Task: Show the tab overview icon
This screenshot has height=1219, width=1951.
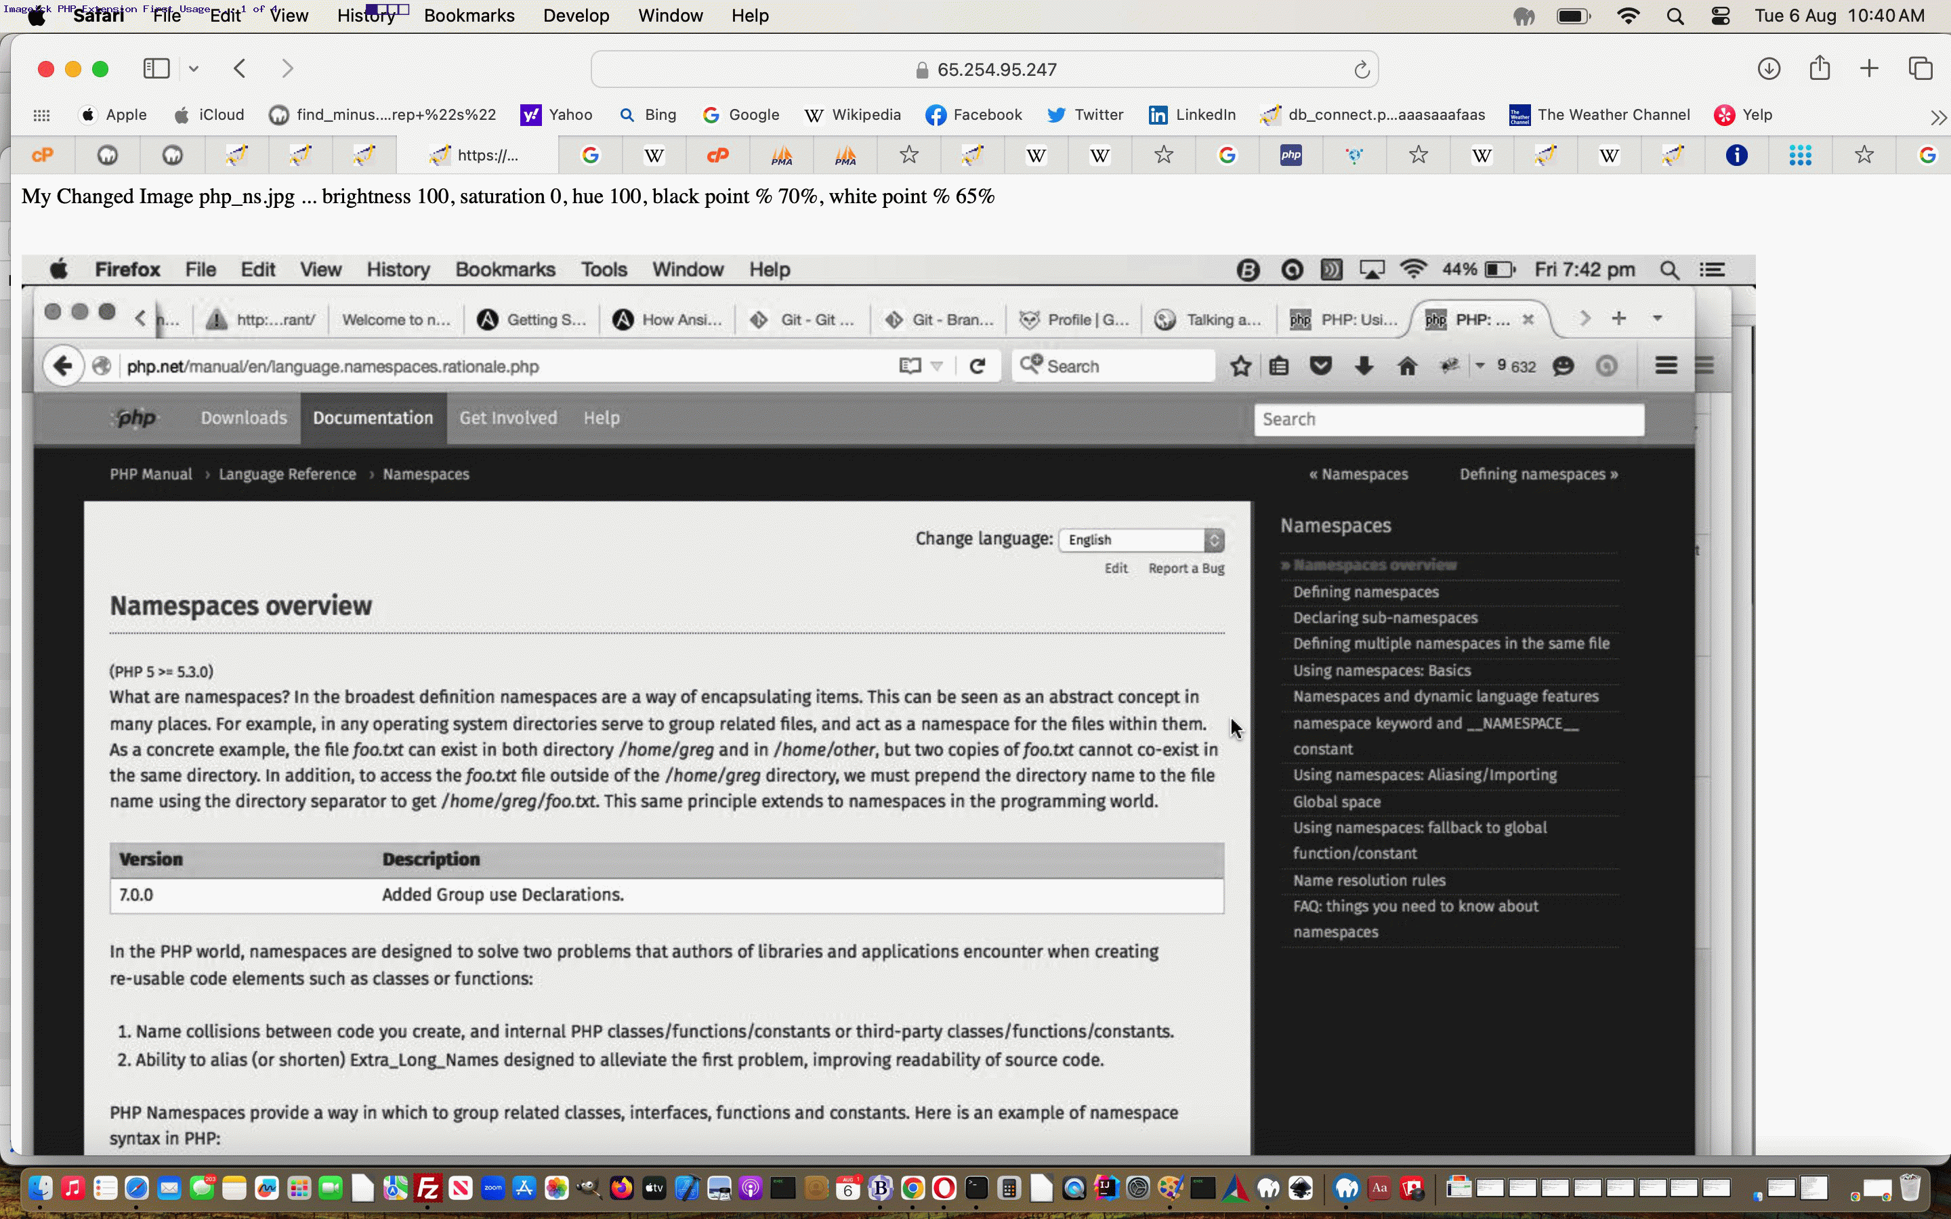Action: pos(1921,68)
